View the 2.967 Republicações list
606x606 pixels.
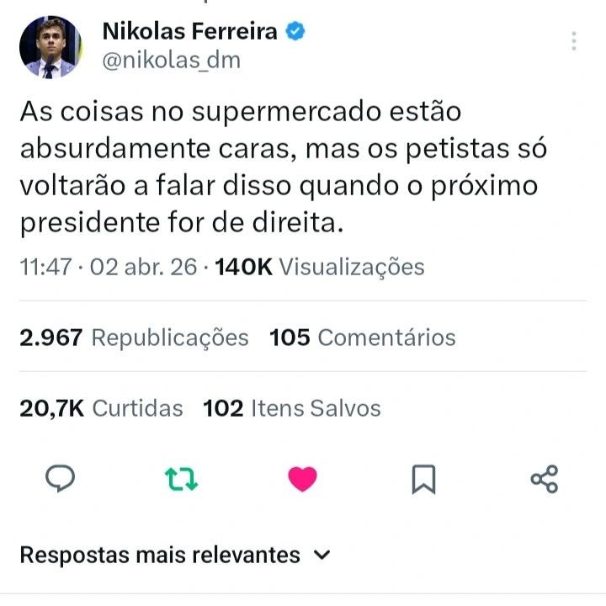(134, 338)
